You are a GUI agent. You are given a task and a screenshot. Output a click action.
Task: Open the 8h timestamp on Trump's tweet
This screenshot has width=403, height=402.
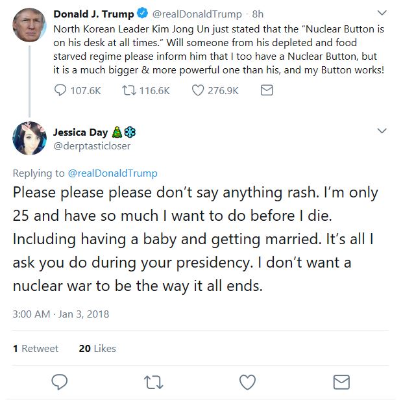[258, 14]
